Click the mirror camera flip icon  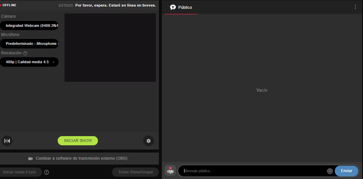[x=7, y=141]
